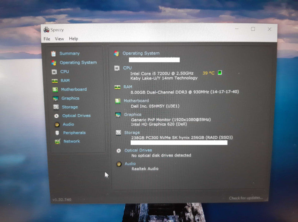Click the Graphics heading link in summary
This screenshot has width=298, height=222.
[133, 114]
